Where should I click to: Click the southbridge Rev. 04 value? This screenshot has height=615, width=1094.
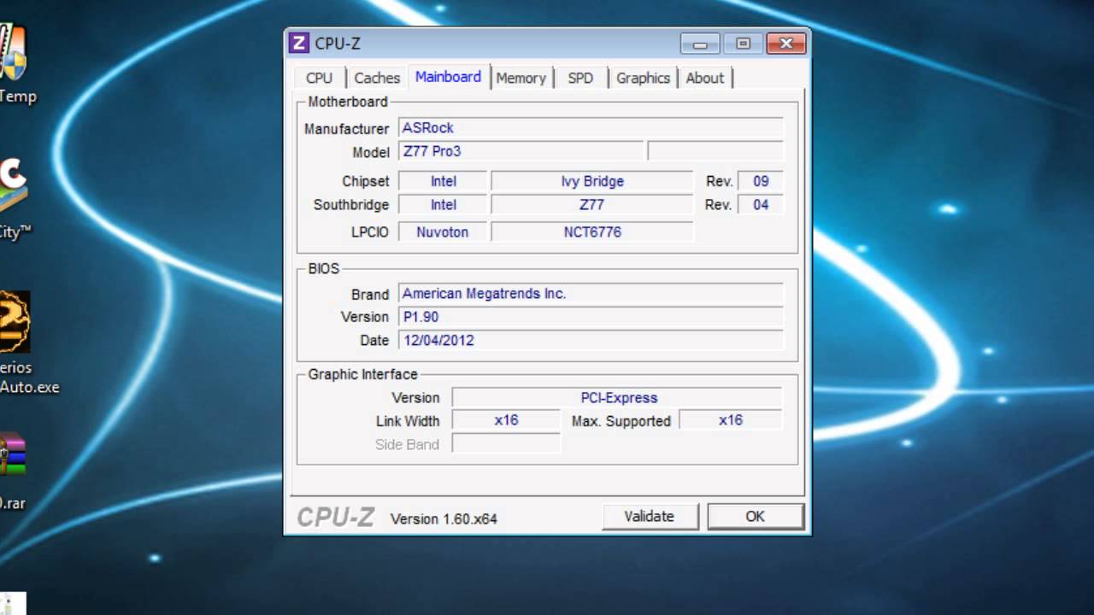coord(760,205)
